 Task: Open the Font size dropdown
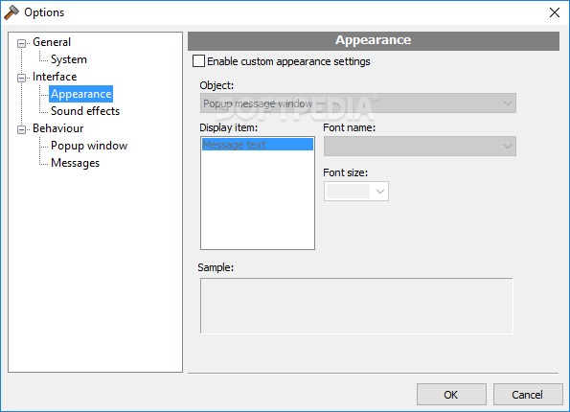coord(355,192)
